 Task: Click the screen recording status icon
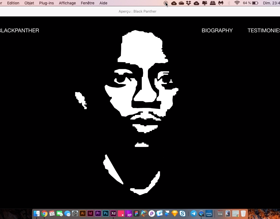[x=165, y=3]
